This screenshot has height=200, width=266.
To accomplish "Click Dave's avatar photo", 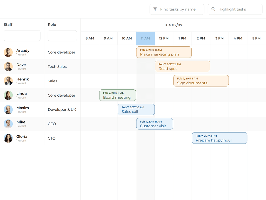I will click(8, 67).
